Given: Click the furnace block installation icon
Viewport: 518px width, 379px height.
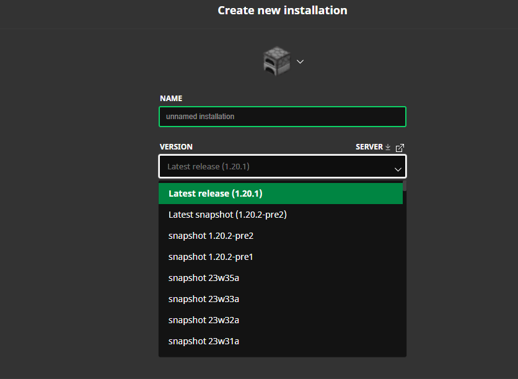Looking at the screenshot, I should [x=277, y=61].
